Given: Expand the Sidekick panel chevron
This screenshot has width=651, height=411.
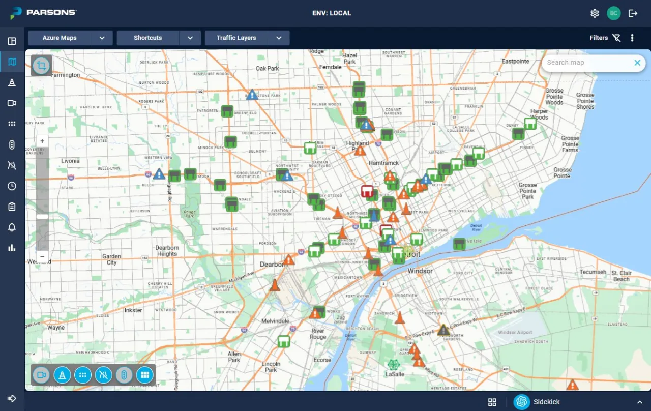Looking at the screenshot, I should (x=639, y=402).
